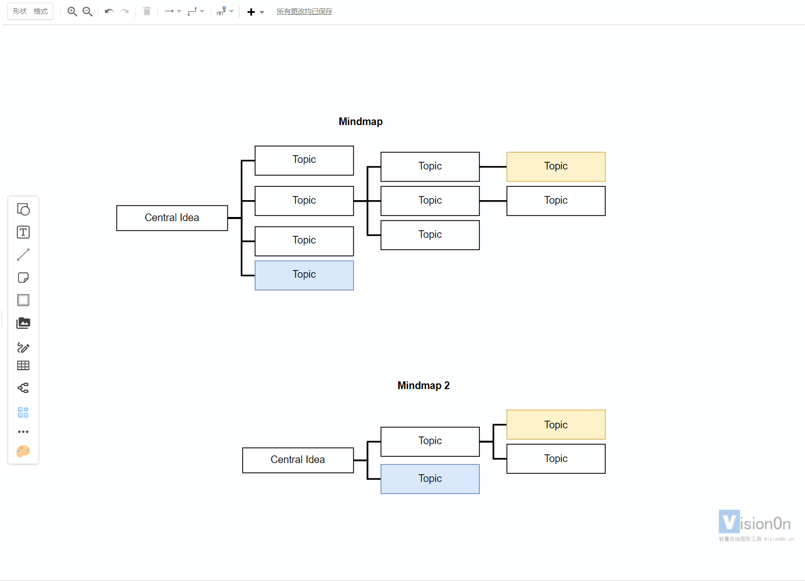Click the 所有更改均已保存 status link
This screenshot has width=805, height=581.
[x=304, y=12]
